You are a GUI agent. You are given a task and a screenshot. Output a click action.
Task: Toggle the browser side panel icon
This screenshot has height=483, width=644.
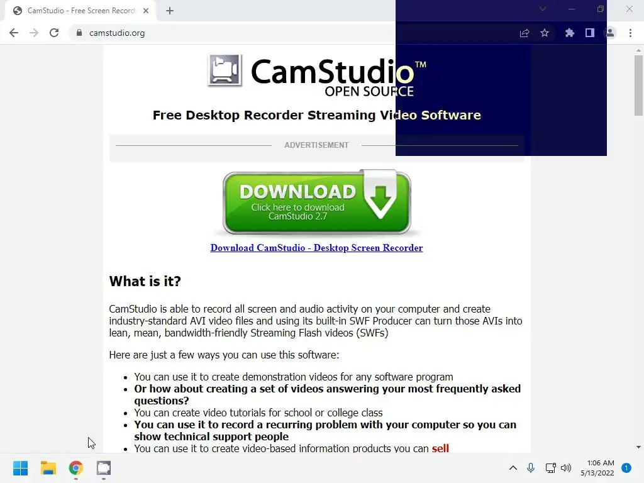(x=590, y=33)
